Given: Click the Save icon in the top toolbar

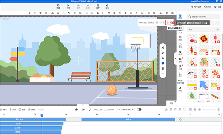Looking at the screenshot, I should point(98,7).
